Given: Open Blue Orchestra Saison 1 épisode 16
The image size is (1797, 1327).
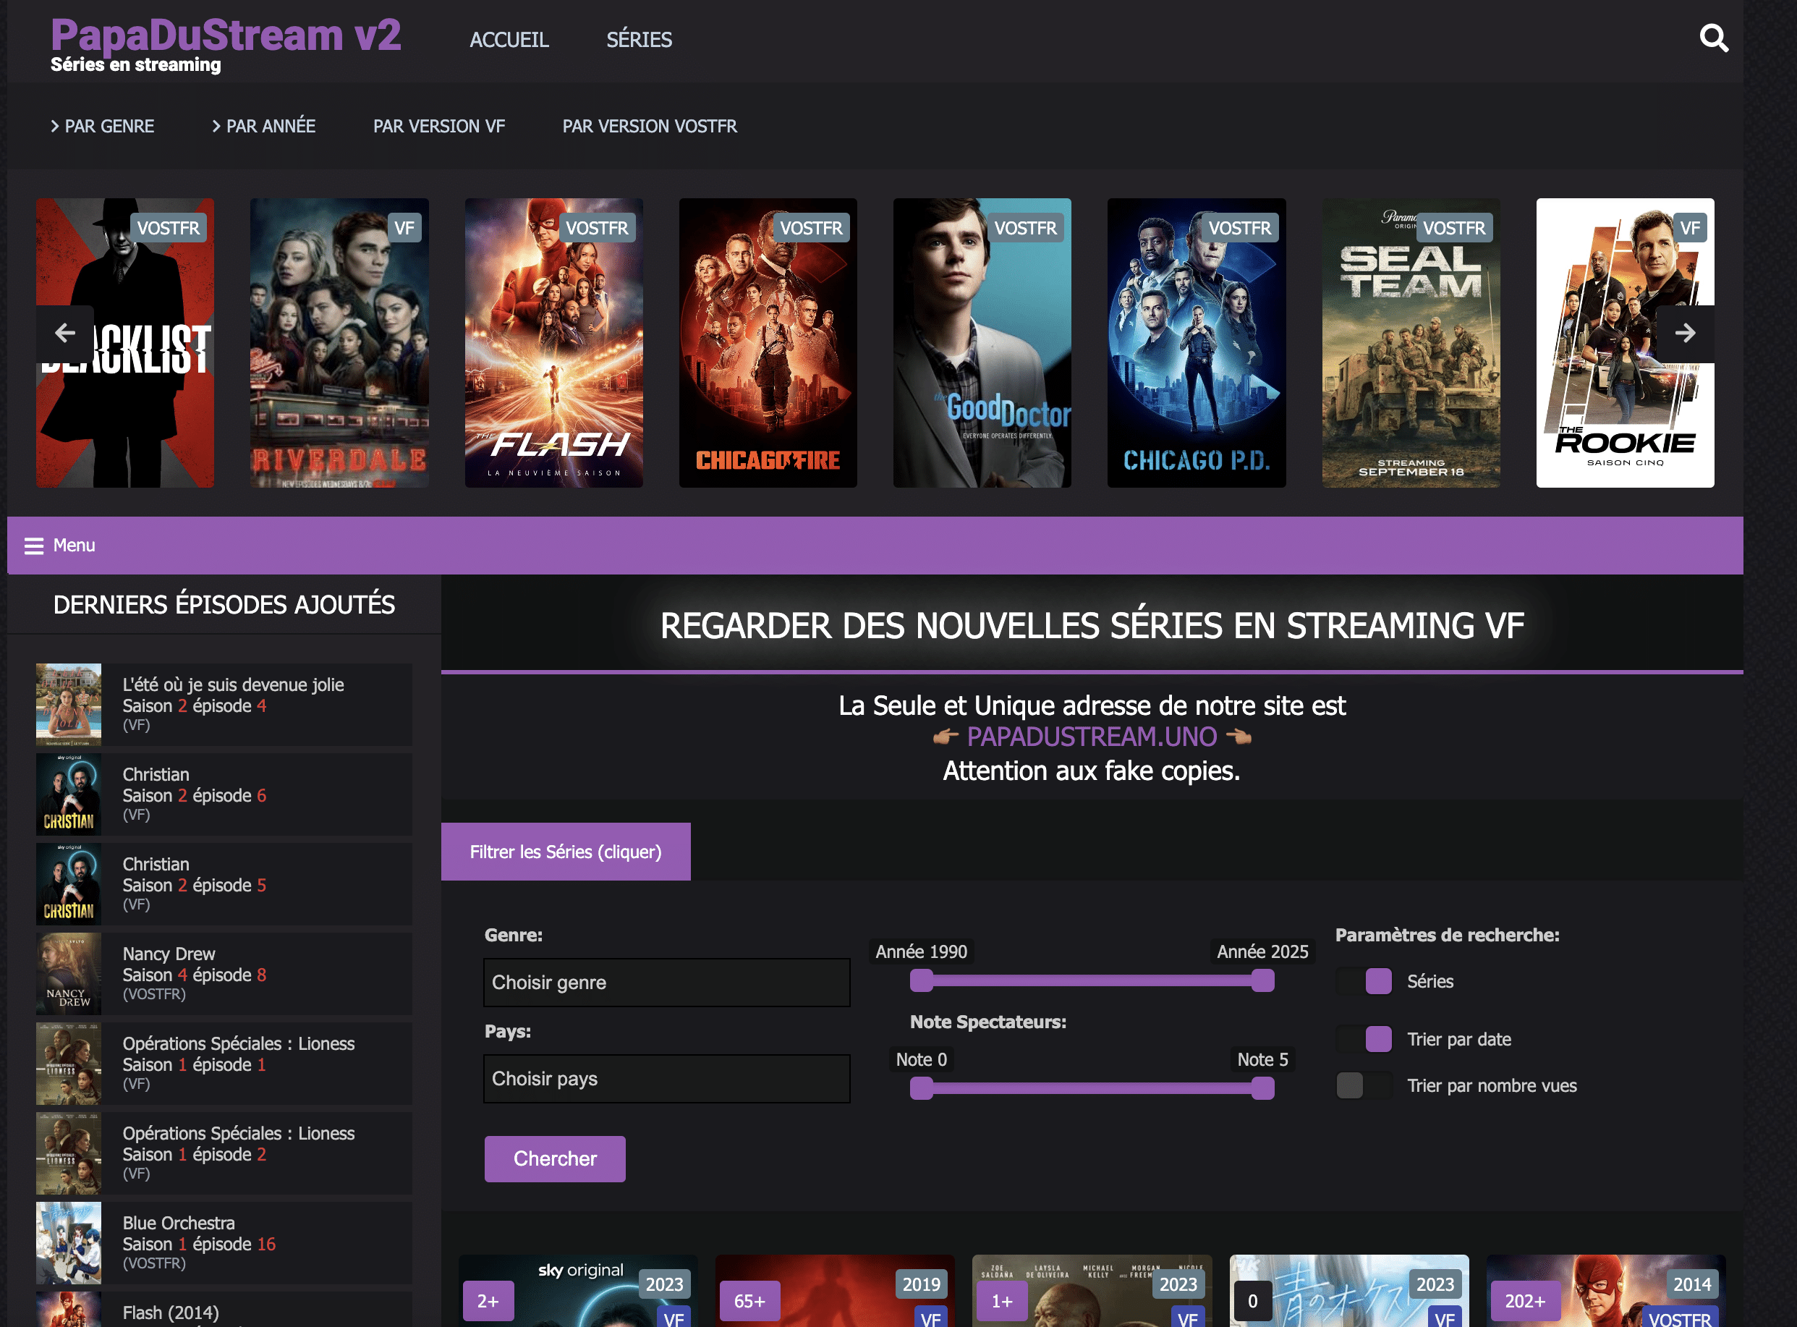Looking at the screenshot, I should 224,1242.
